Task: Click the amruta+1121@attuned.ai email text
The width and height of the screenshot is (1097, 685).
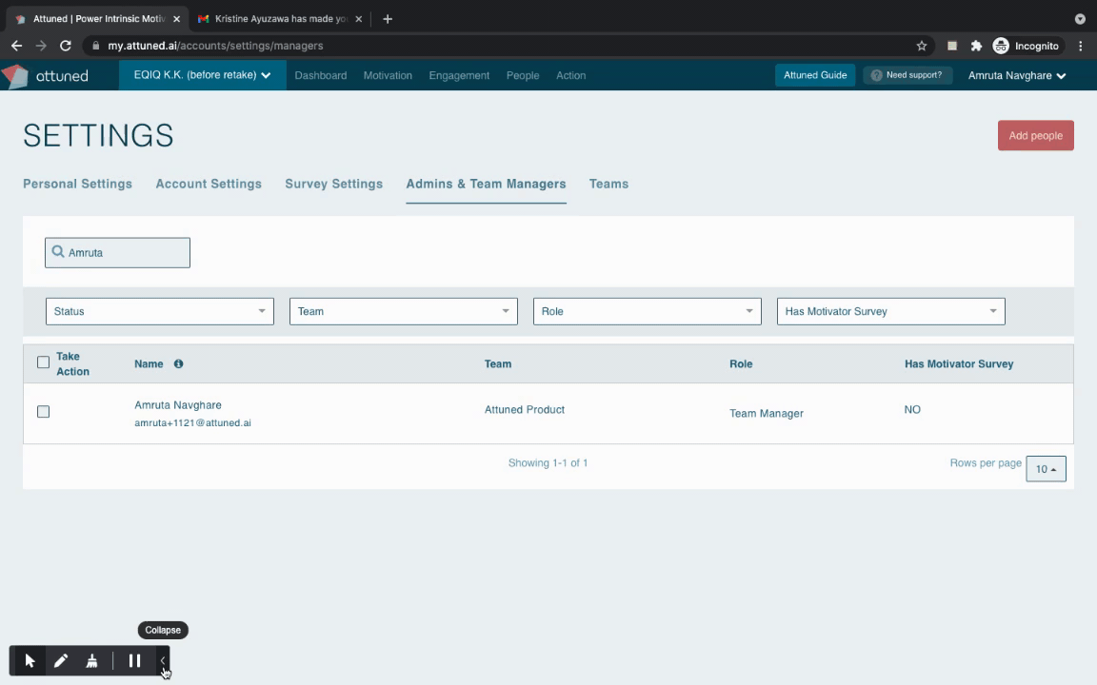Action: pos(192,422)
